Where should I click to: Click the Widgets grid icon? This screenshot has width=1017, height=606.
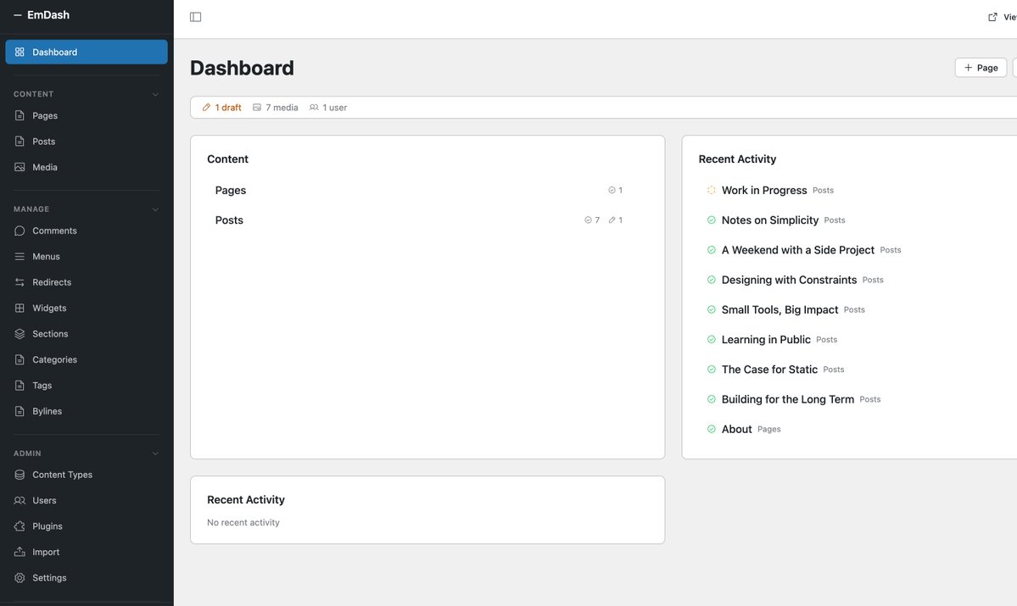pos(20,308)
